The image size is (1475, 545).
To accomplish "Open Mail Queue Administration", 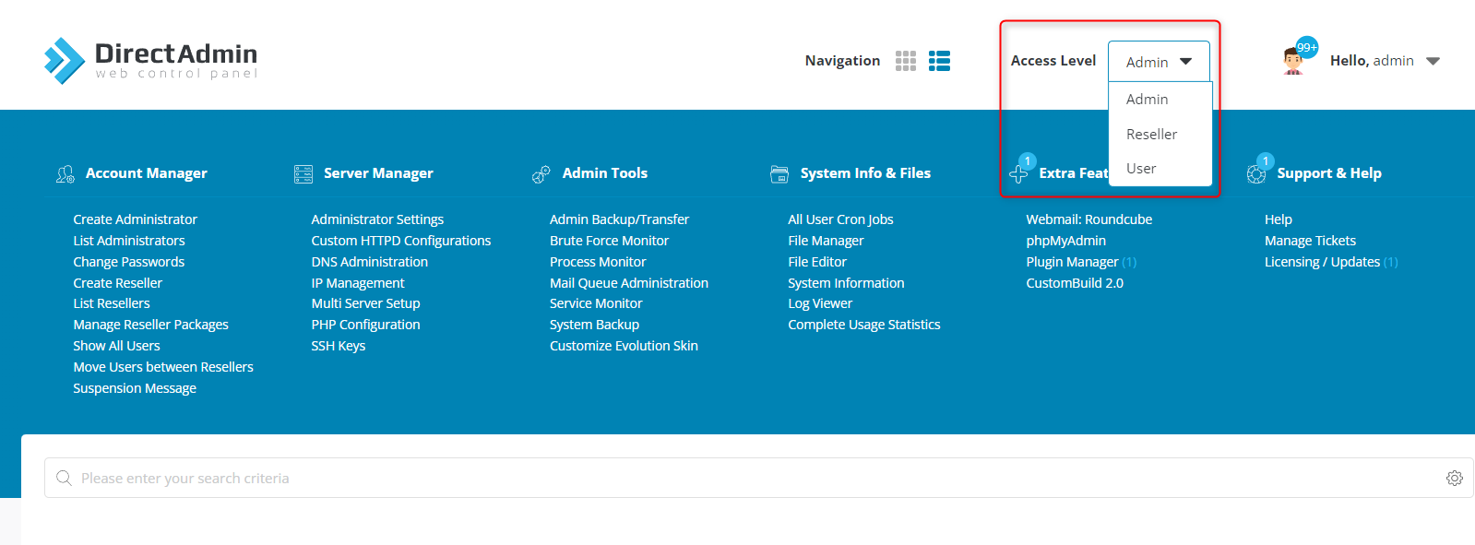I will point(629,283).
